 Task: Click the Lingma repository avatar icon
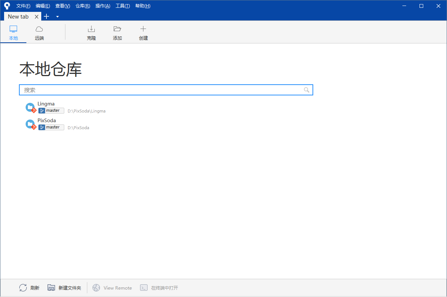[x=30, y=107]
